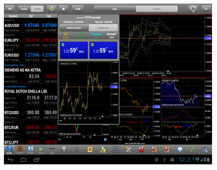This screenshot has width=217, height=170.
Task: Click the rightmost chart toolbar icon
Action: [205, 150]
